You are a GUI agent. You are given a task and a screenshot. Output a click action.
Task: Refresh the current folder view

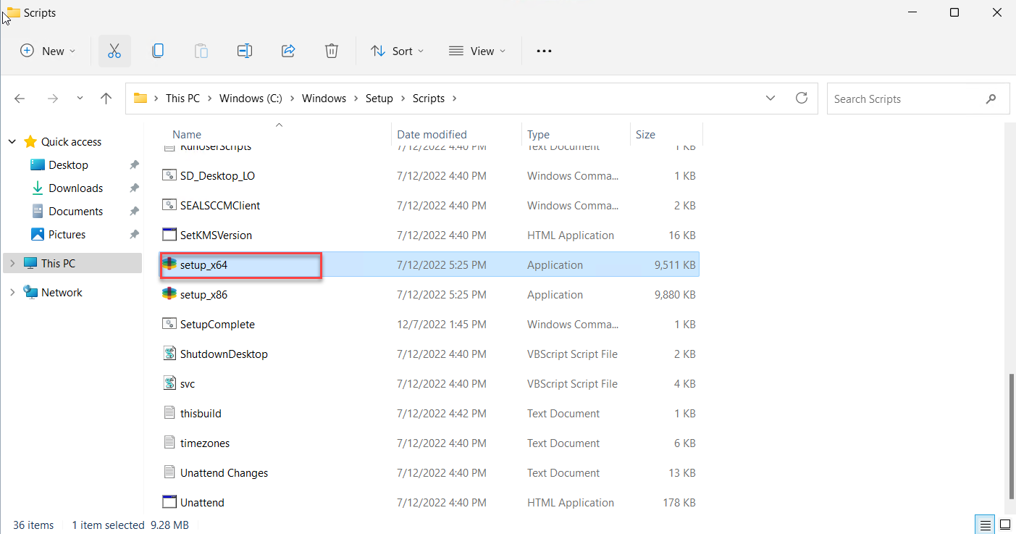(801, 98)
